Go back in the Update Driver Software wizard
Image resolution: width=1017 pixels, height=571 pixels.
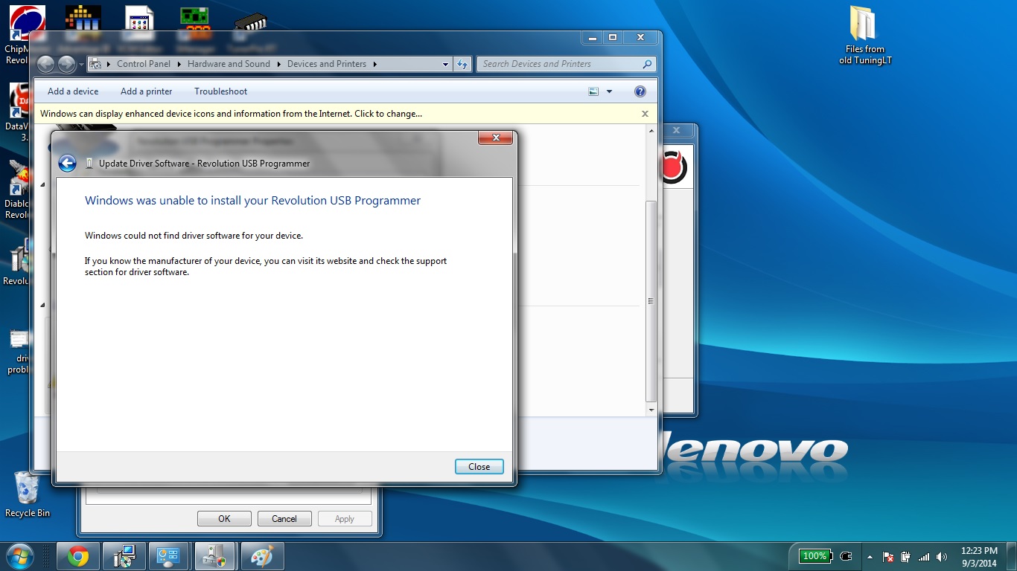point(67,164)
